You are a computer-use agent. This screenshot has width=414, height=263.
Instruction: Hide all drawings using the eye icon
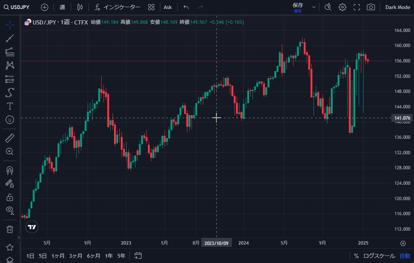tap(10, 210)
